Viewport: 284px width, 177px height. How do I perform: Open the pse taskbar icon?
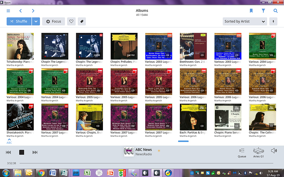[76, 173]
